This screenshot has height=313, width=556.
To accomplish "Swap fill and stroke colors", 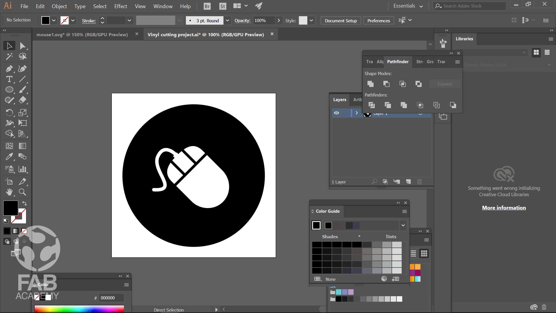I will [24, 203].
